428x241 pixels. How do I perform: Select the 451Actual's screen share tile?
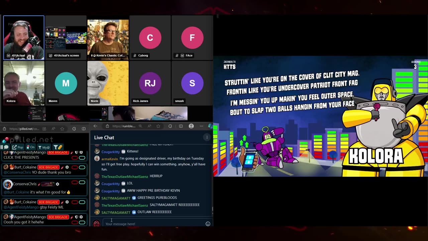66,37
